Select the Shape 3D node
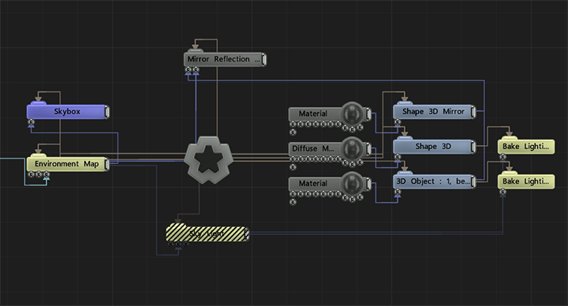The image size is (568, 306). tap(434, 147)
